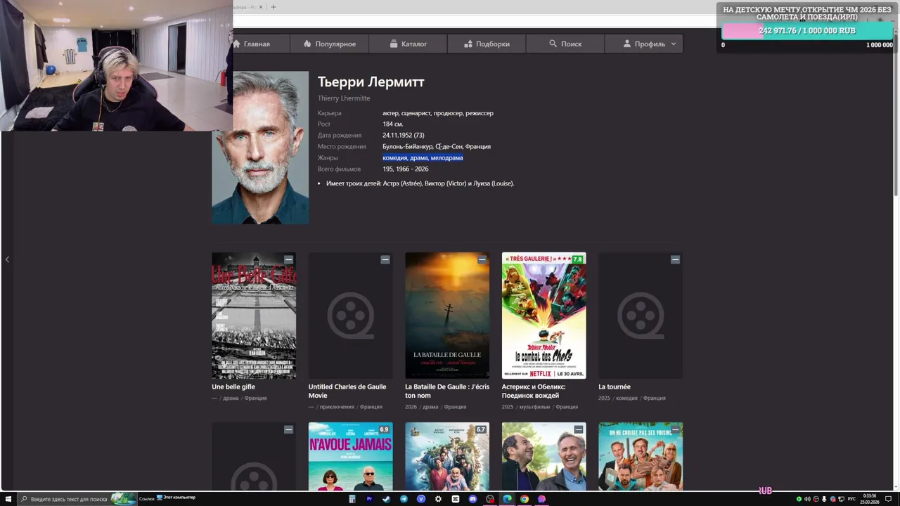Open the Поиск search page
Viewport: 900px width, 506px height.
pos(566,44)
